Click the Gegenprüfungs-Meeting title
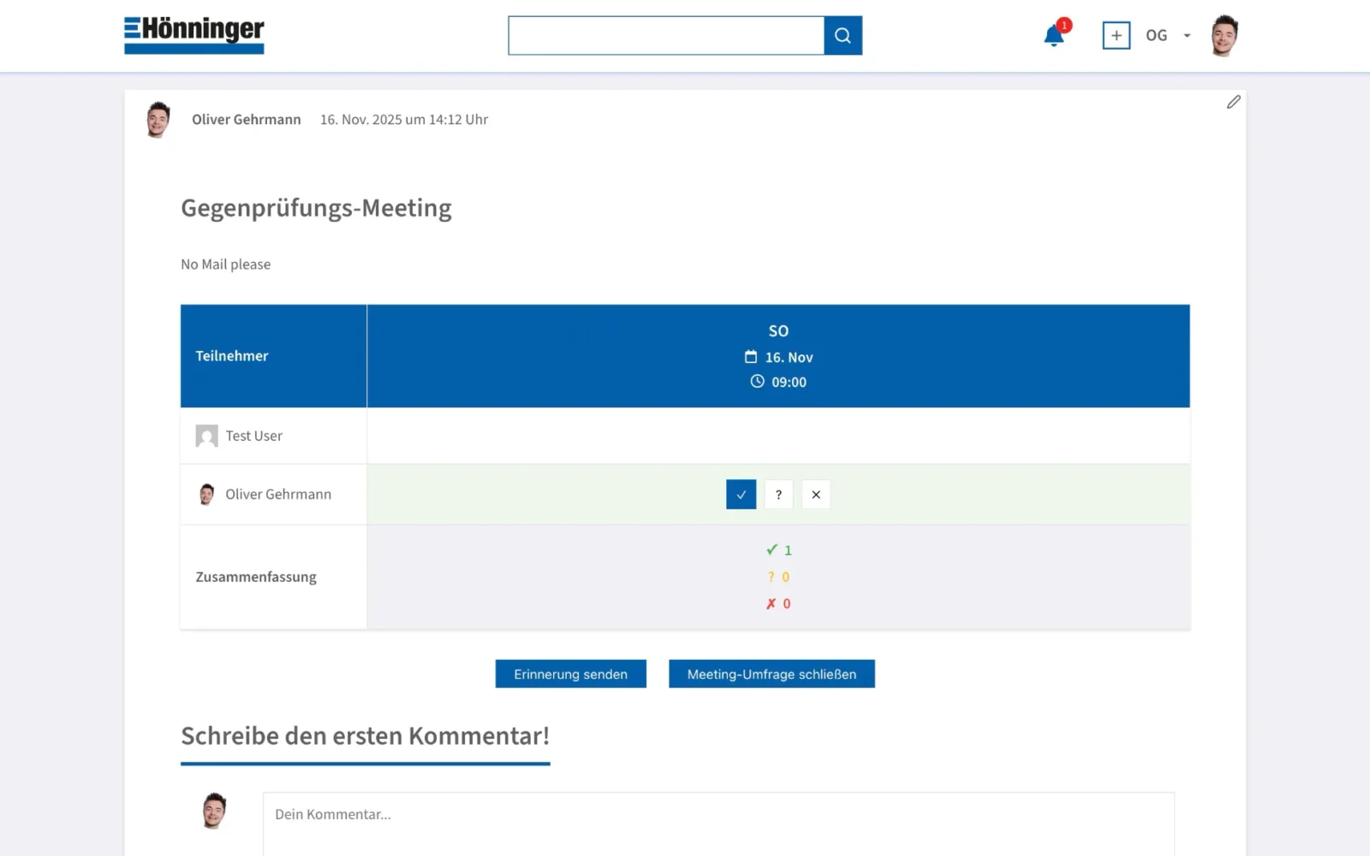Screen dimensions: 1370x856 point(316,208)
